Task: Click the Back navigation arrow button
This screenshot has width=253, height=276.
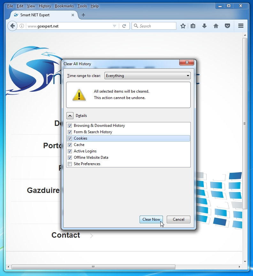Action: pyautogui.click(x=12, y=26)
